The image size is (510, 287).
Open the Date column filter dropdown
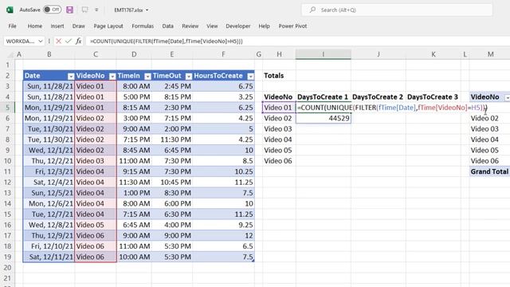tap(71, 77)
